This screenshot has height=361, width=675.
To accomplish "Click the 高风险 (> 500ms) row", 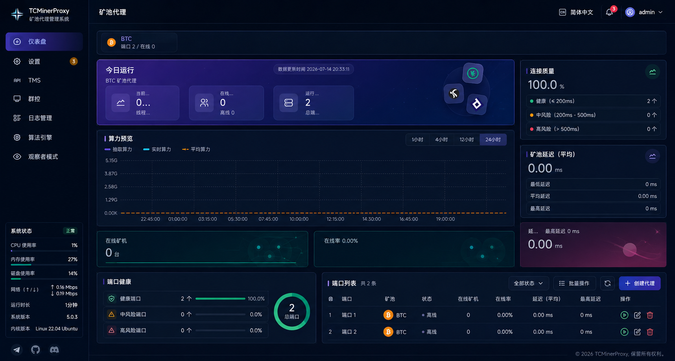I will [x=593, y=129].
